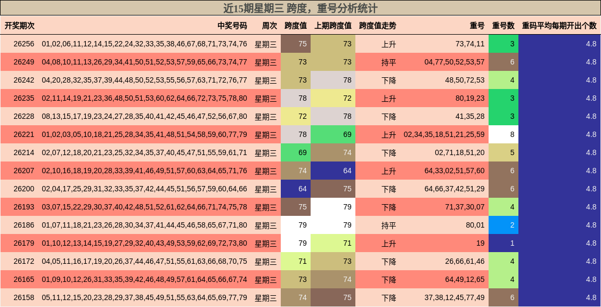Click repeated numbers 80,01
Image resolution: width=601 pixels, height=307 pixels.
click(x=475, y=225)
